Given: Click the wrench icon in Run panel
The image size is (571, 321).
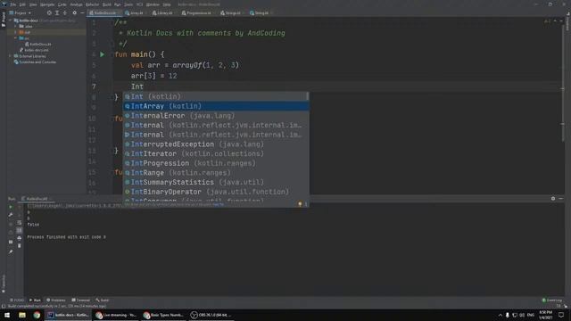Looking at the screenshot, I should coord(11,215).
